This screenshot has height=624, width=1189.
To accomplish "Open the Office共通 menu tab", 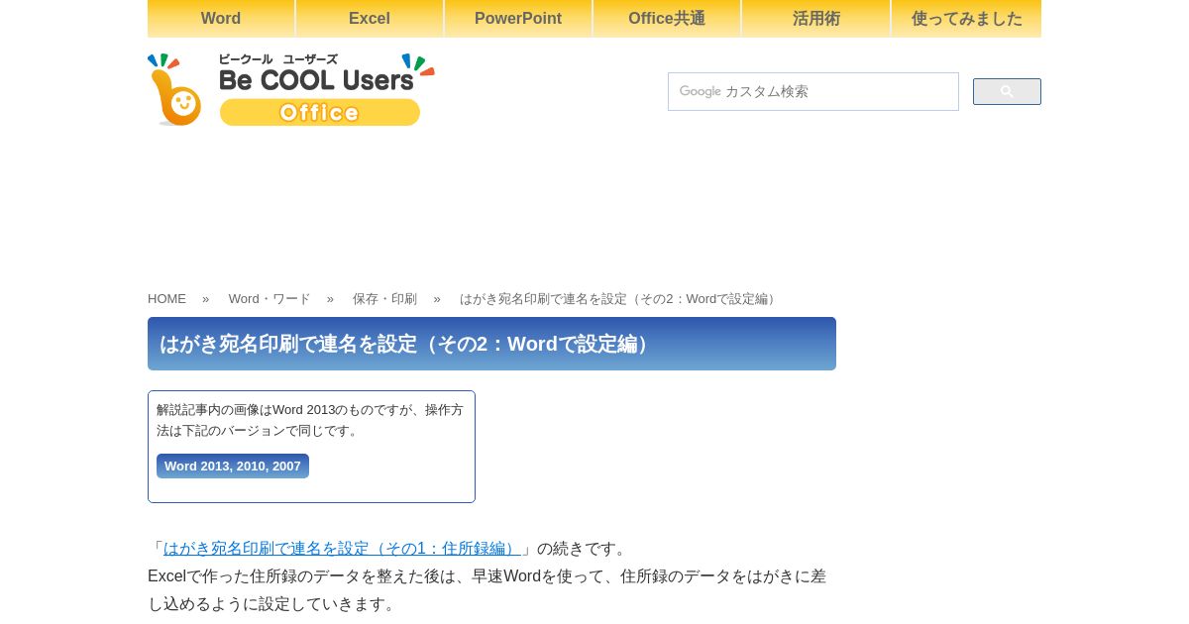I will point(667,18).
